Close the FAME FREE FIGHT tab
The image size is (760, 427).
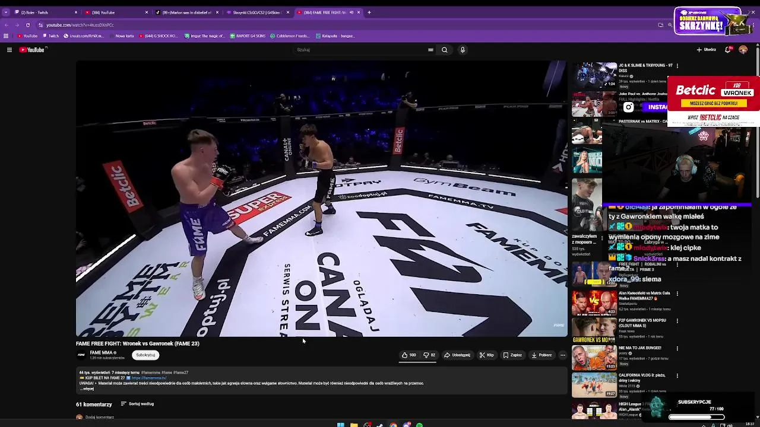click(x=359, y=12)
